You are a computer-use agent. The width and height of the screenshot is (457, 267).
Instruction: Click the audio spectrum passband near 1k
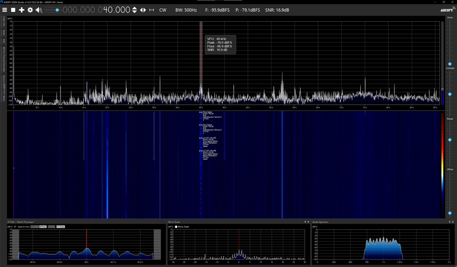[383, 248]
